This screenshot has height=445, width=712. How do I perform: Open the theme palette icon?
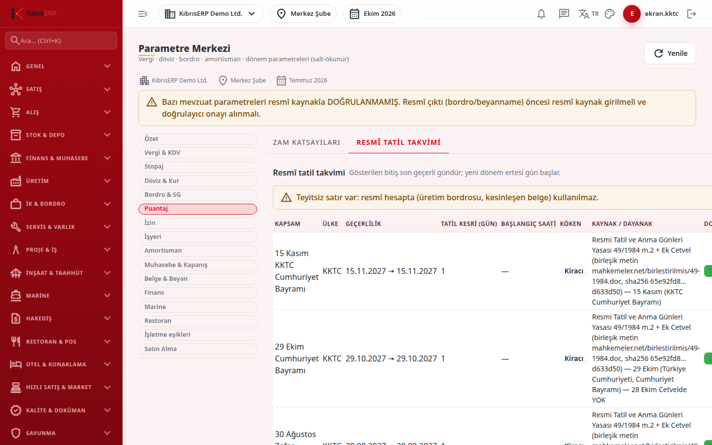[x=610, y=14]
